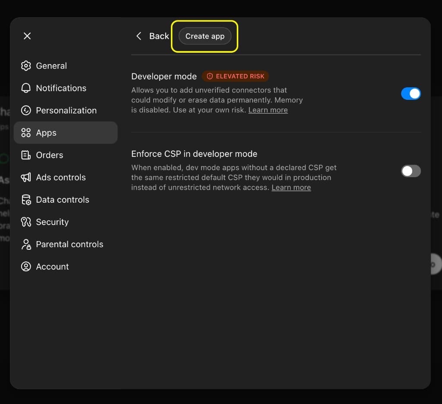Click the Data controls database icon

(x=26, y=200)
